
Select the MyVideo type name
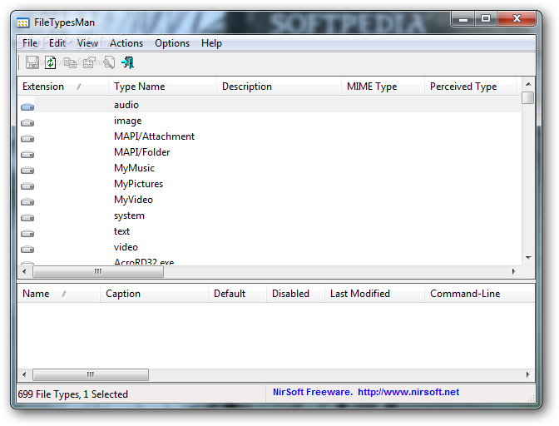coord(133,200)
